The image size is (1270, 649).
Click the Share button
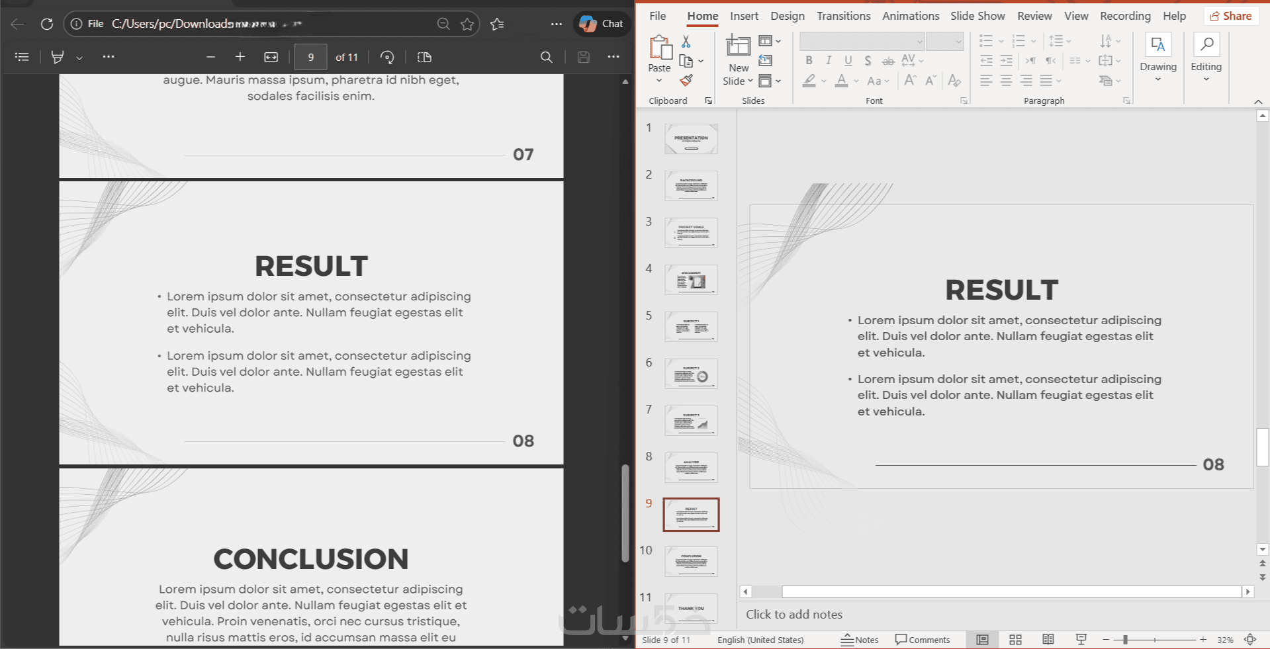pos(1230,16)
